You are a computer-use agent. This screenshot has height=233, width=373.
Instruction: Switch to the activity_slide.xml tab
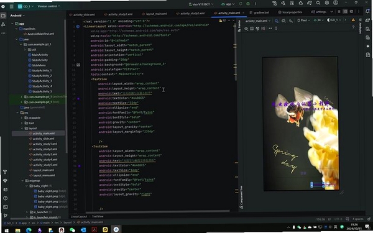pyautogui.click(x=82, y=14)
